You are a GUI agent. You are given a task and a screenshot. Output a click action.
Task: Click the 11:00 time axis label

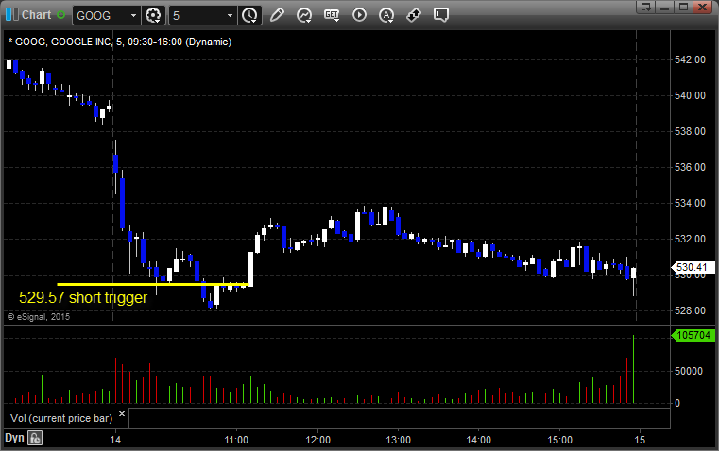click(236, 440)
